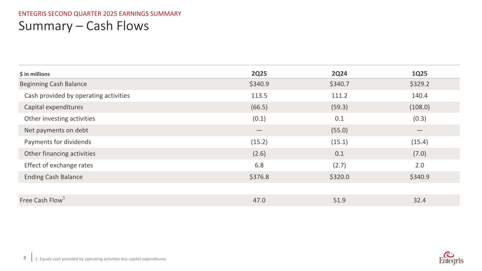Click the Ending Cash Balance label
The width and height of the screenshot is (482, 271).
point(53,177)
